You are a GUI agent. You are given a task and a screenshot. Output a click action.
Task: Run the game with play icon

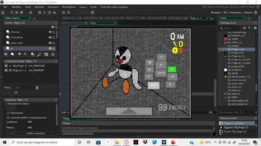[x=45, y=13]
